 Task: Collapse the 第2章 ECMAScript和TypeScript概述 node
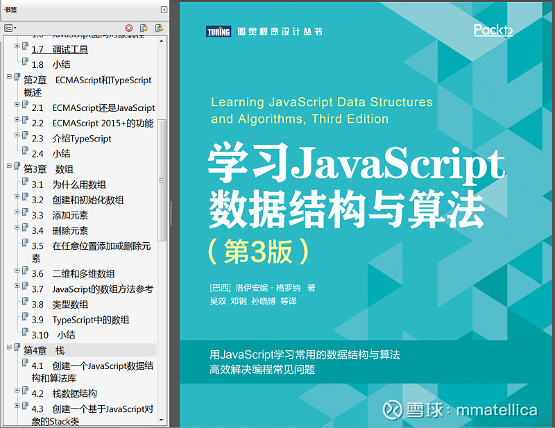pos(9,77)
